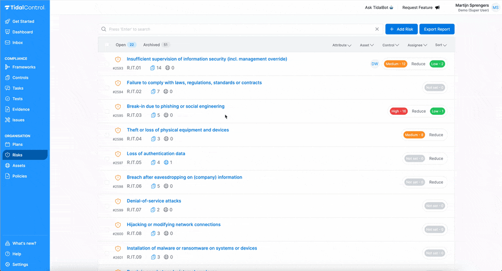Tick the select-all checkbox beside Open tab

click(x=107, y=45)
